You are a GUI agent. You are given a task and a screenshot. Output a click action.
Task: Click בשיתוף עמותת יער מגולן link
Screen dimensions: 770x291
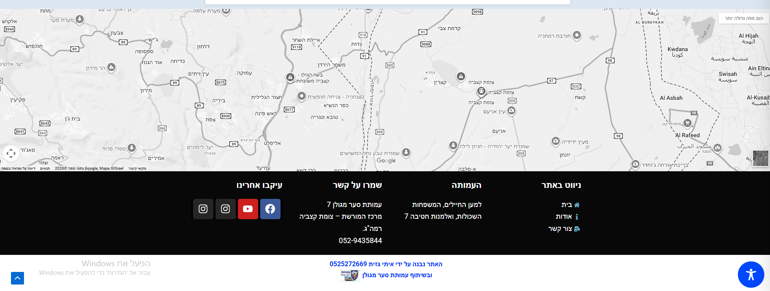pyautogui.click(x=397, y=275)
